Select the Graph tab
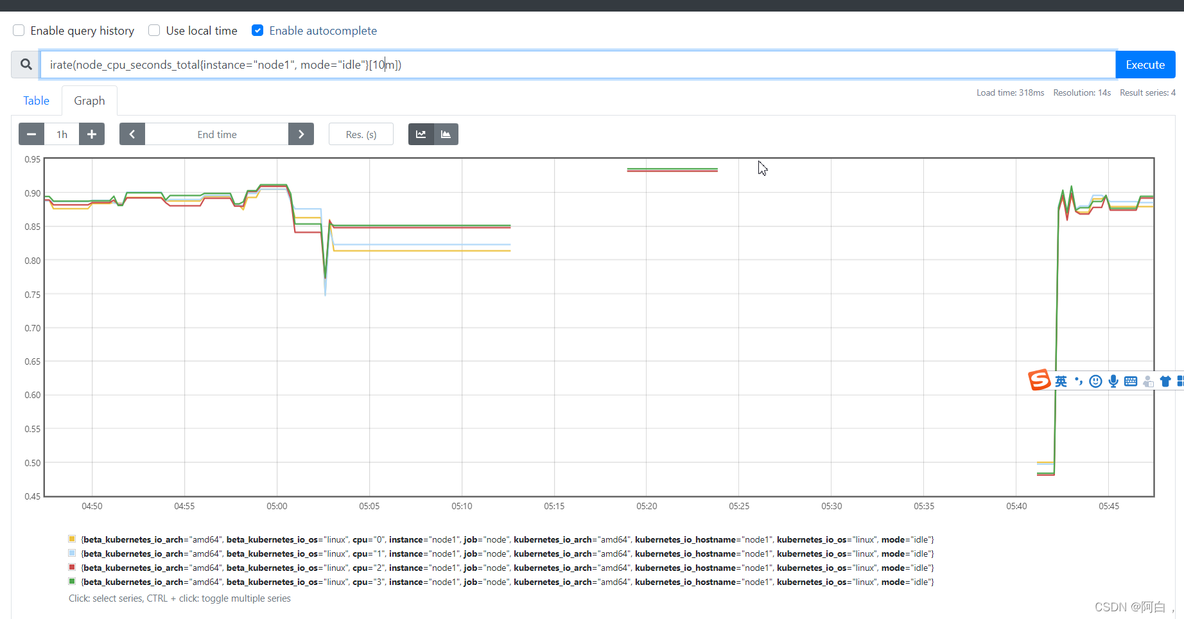 point(89,101)
